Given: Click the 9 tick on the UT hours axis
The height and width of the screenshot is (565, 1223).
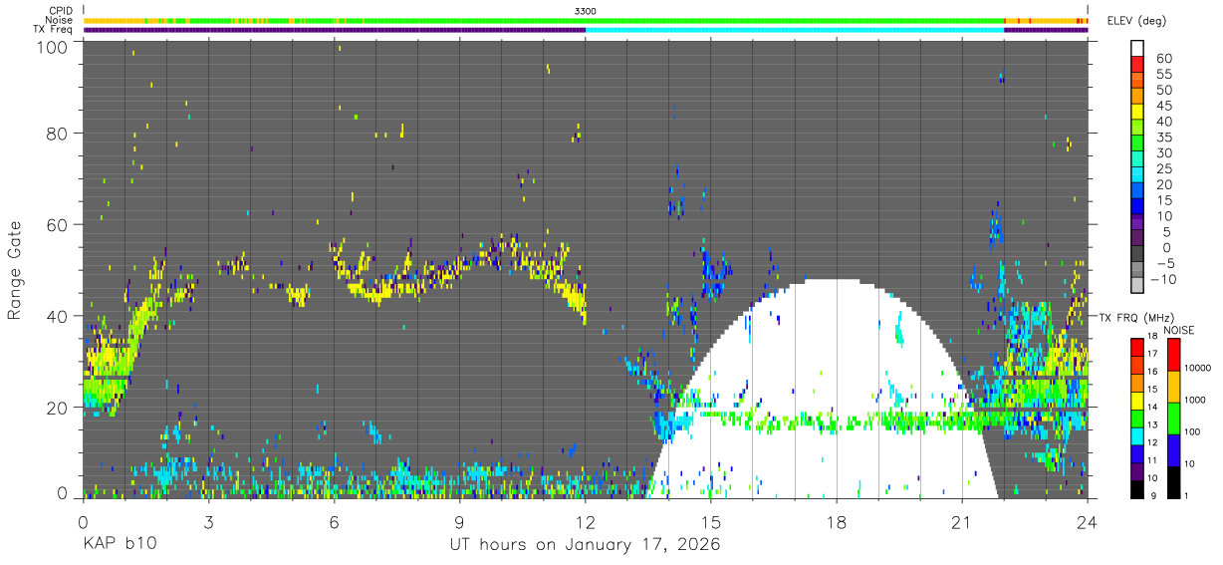Looking at the screenshot, I should [x=459, y=521].
